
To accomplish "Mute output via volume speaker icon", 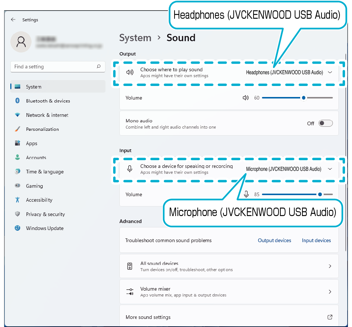I will [x=246, y=98].
